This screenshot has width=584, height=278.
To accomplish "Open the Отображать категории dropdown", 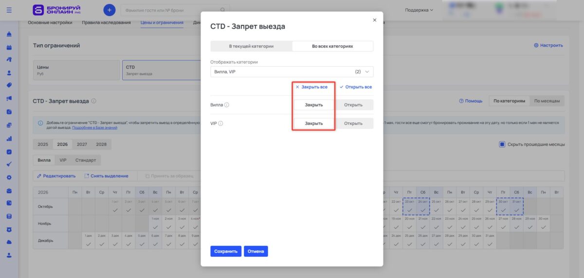I will [292, 71].
